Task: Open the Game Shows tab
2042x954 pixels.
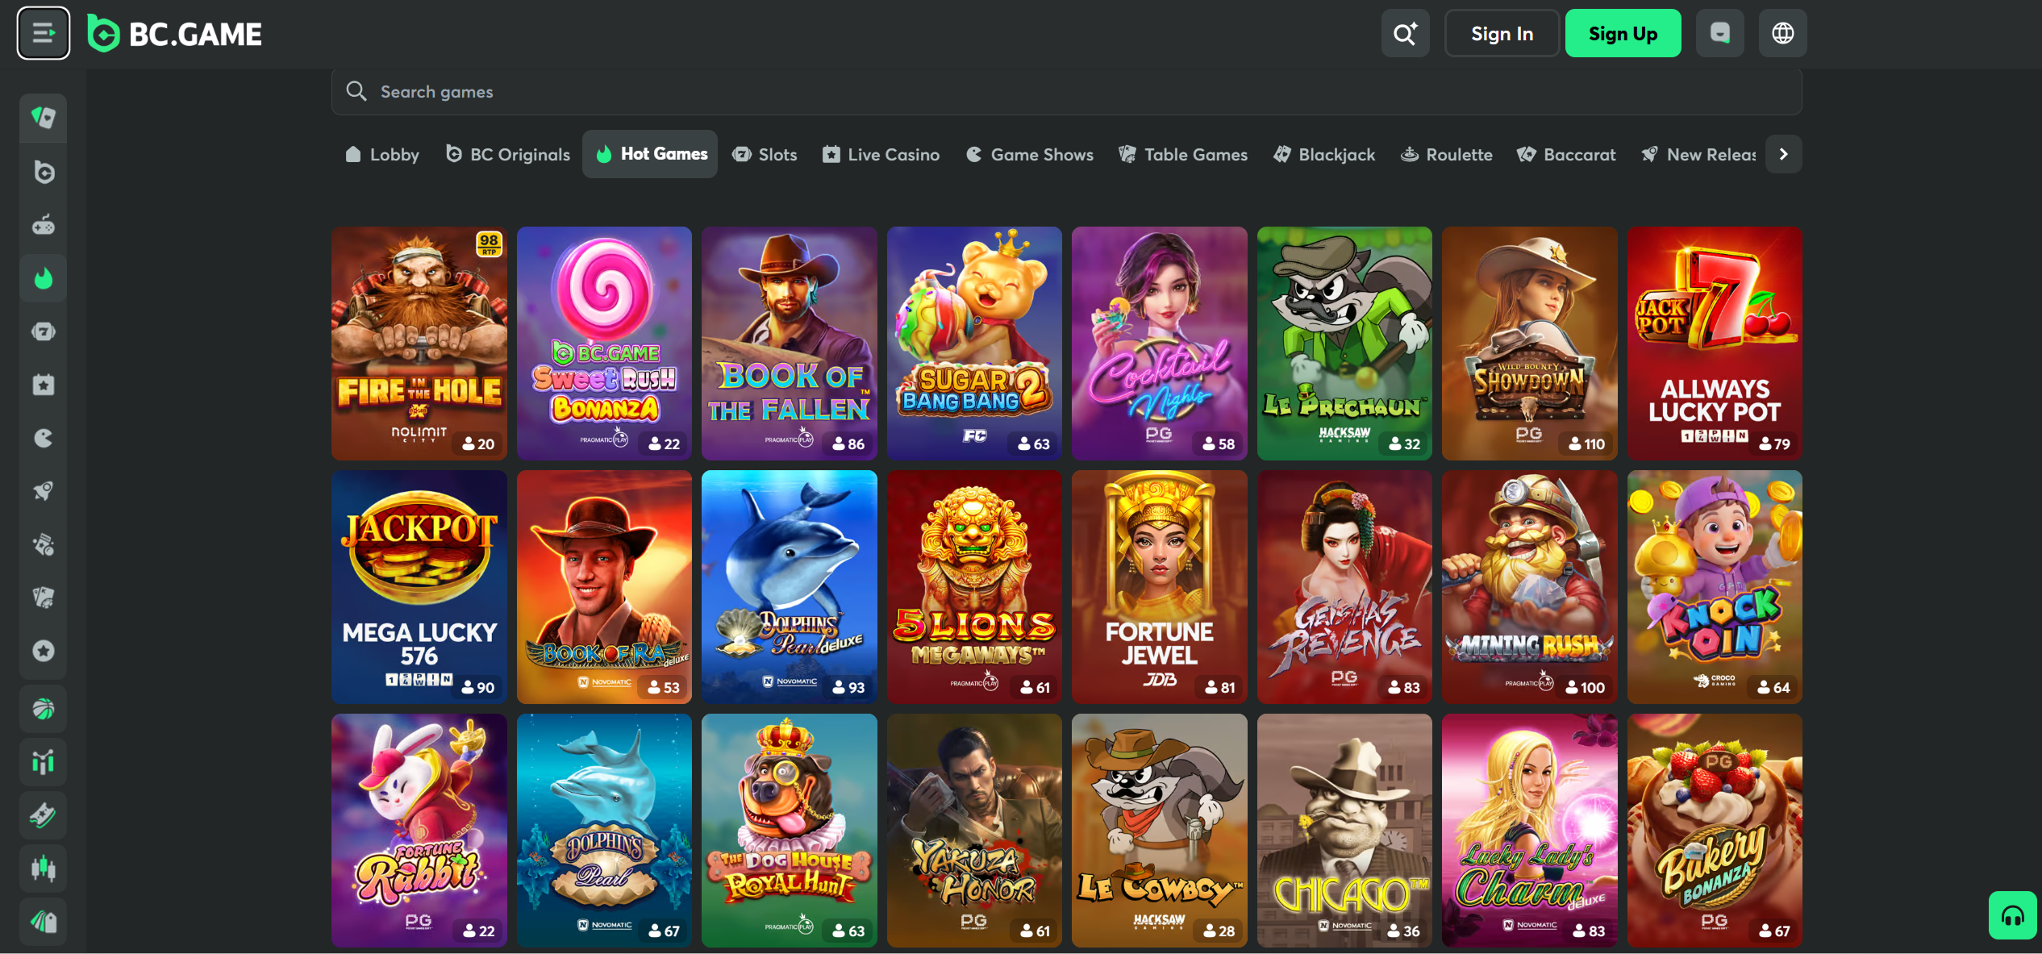Action: pos(1029,154)
